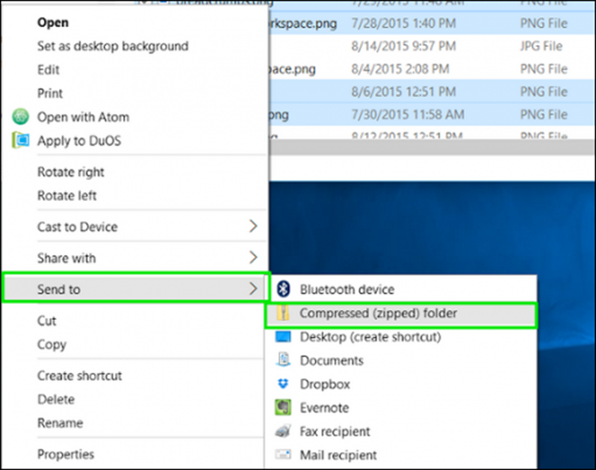Expand the Send to submenu arrow
The height and width of the screenshot is (470, 596).
point(252,289)
